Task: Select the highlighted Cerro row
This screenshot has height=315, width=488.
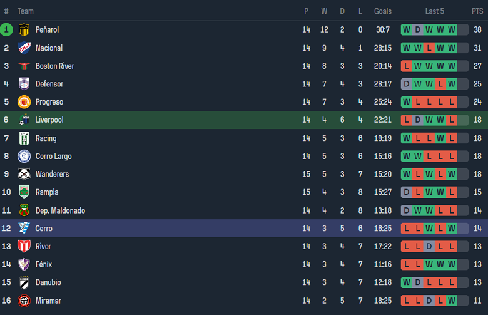Action: pos(244,229)
